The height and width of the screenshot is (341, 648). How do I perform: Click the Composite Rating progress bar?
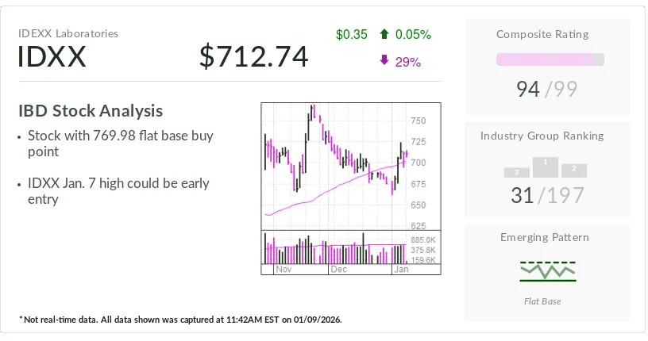550,59
